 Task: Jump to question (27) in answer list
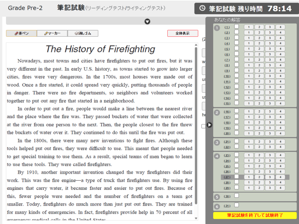pyautogui.click(x=227, y=177)
